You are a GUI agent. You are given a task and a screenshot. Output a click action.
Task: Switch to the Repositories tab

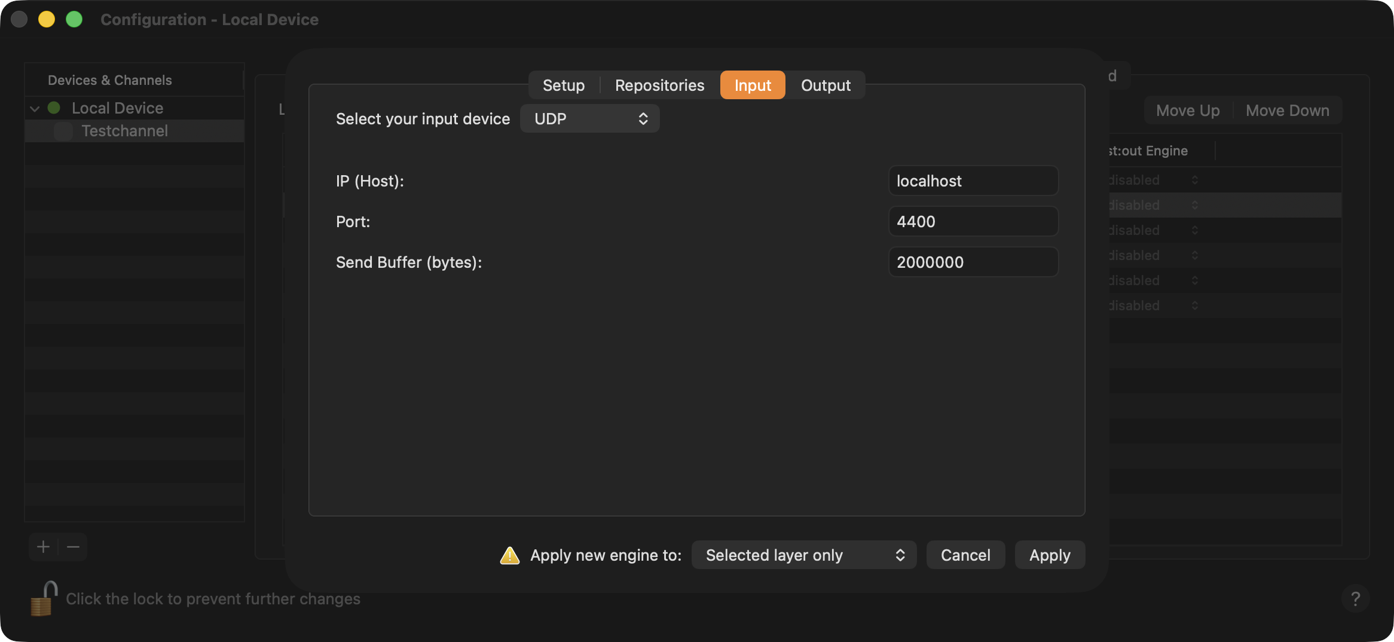pos(659,85)
